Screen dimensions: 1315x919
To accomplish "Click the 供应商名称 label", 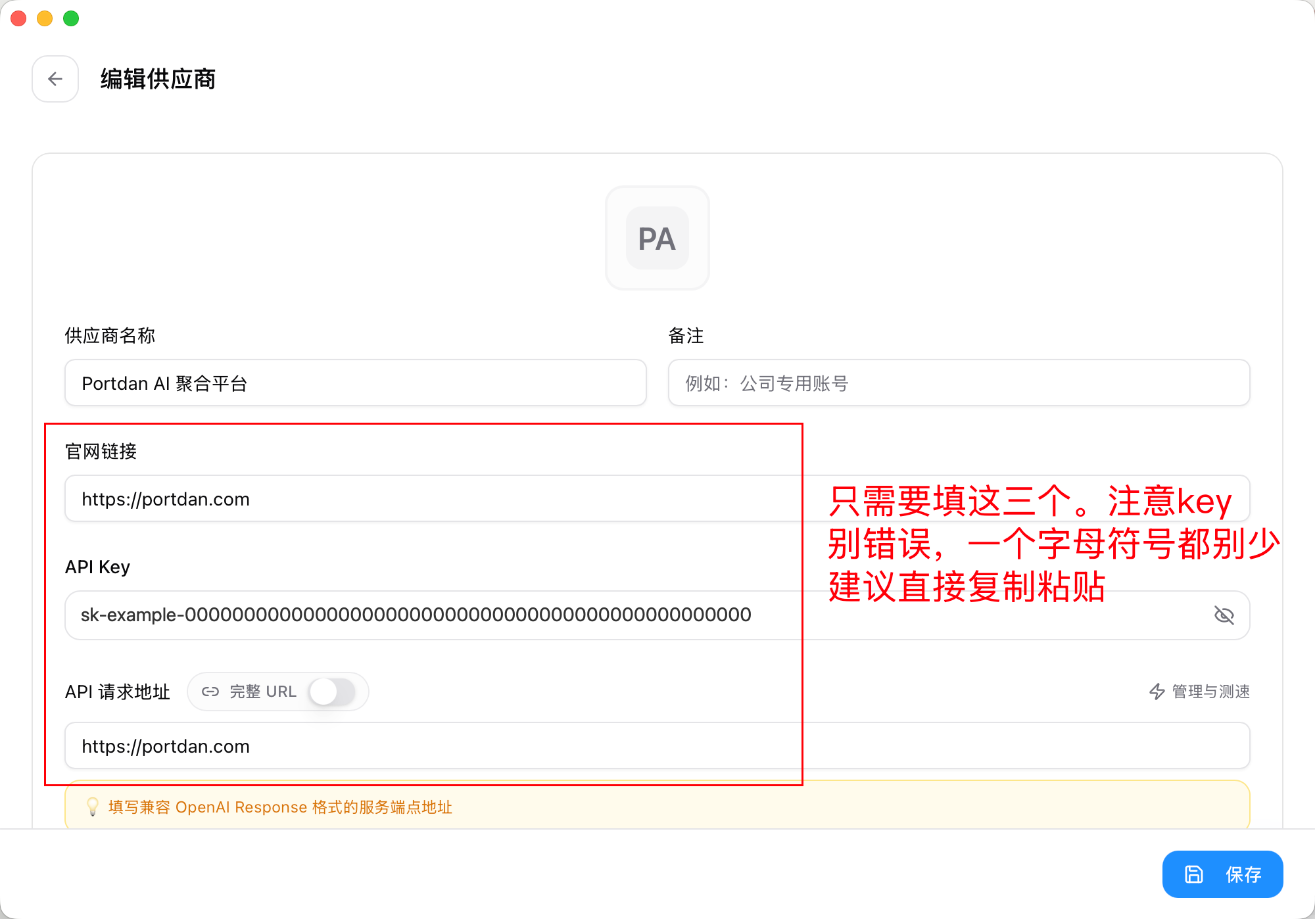I will click(110, 335).
